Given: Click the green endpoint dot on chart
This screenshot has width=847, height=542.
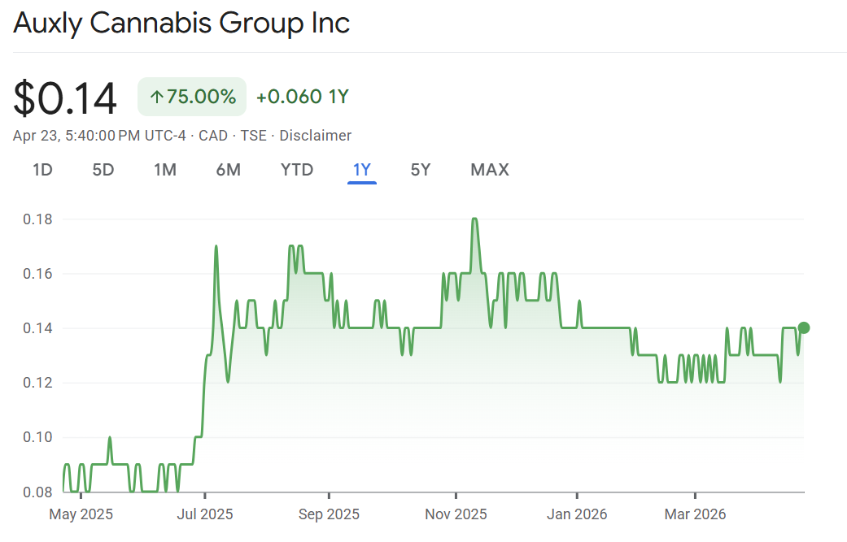Looking at the screenshot, I should point(804,327).
